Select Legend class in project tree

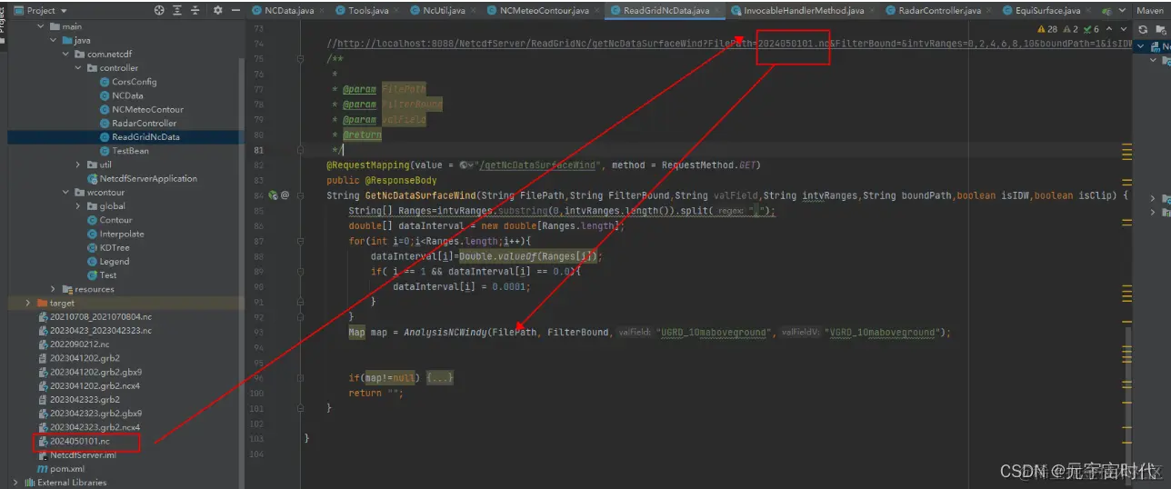click(107, 261)
